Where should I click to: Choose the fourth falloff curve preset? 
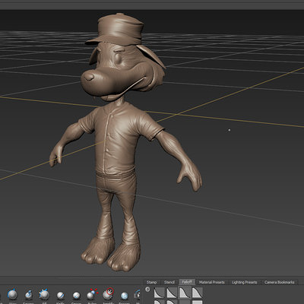198,293
